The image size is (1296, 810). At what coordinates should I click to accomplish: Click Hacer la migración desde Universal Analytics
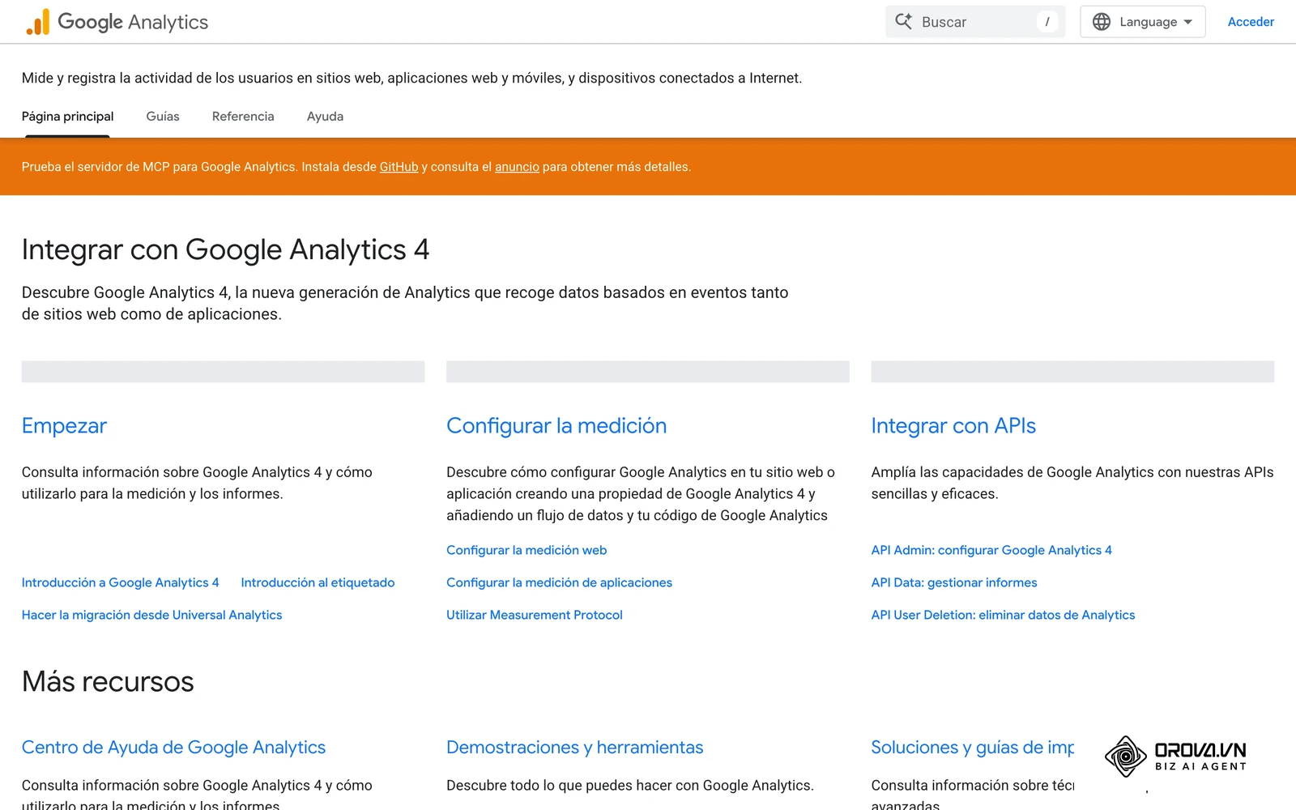pos(151,615)
